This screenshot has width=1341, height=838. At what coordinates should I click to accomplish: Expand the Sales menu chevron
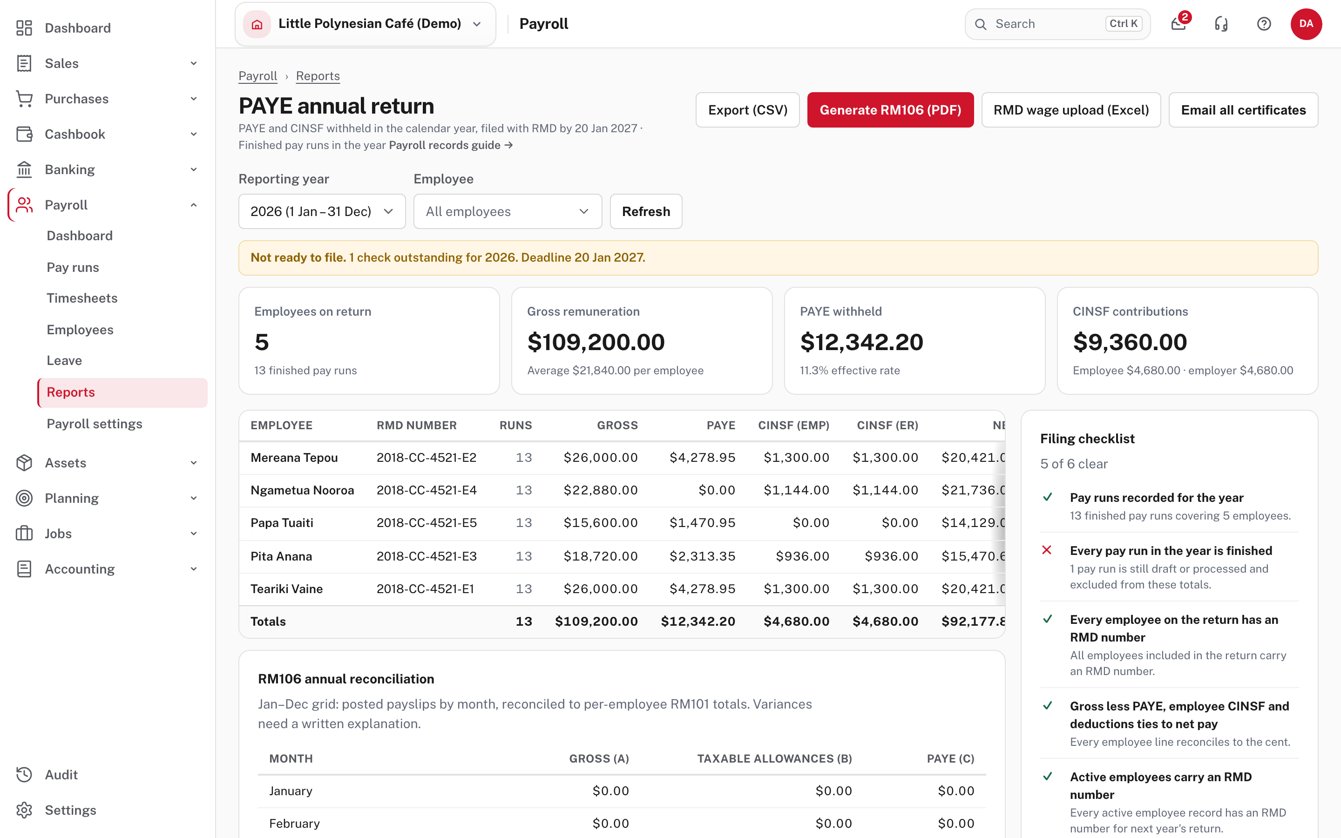(x=193, y=63)
